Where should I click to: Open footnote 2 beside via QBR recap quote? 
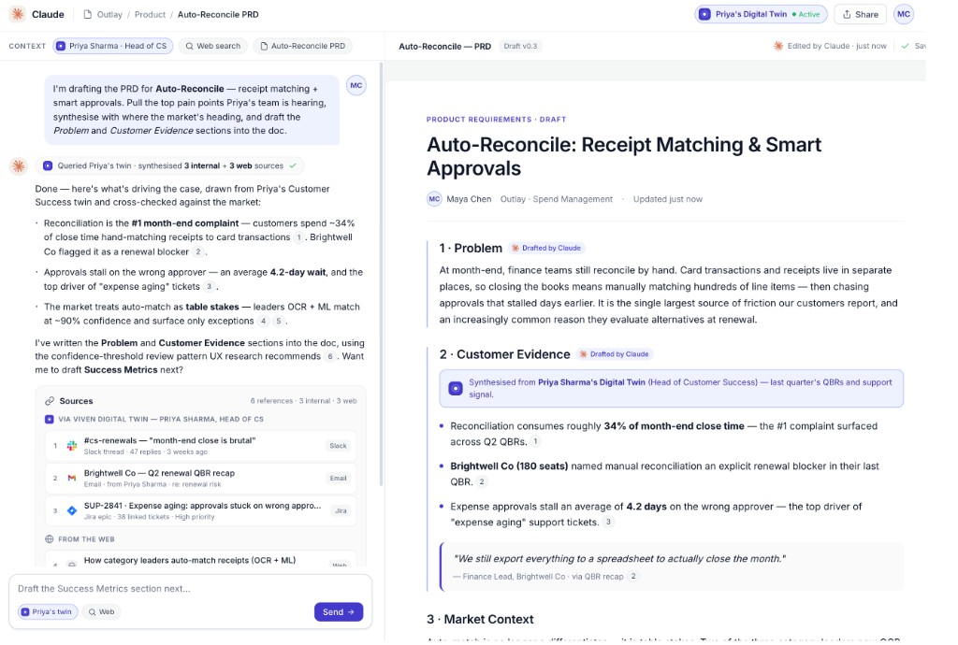633,577
